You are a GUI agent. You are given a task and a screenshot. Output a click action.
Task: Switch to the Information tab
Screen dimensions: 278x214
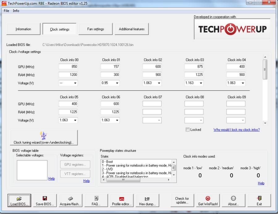[23, 29]
